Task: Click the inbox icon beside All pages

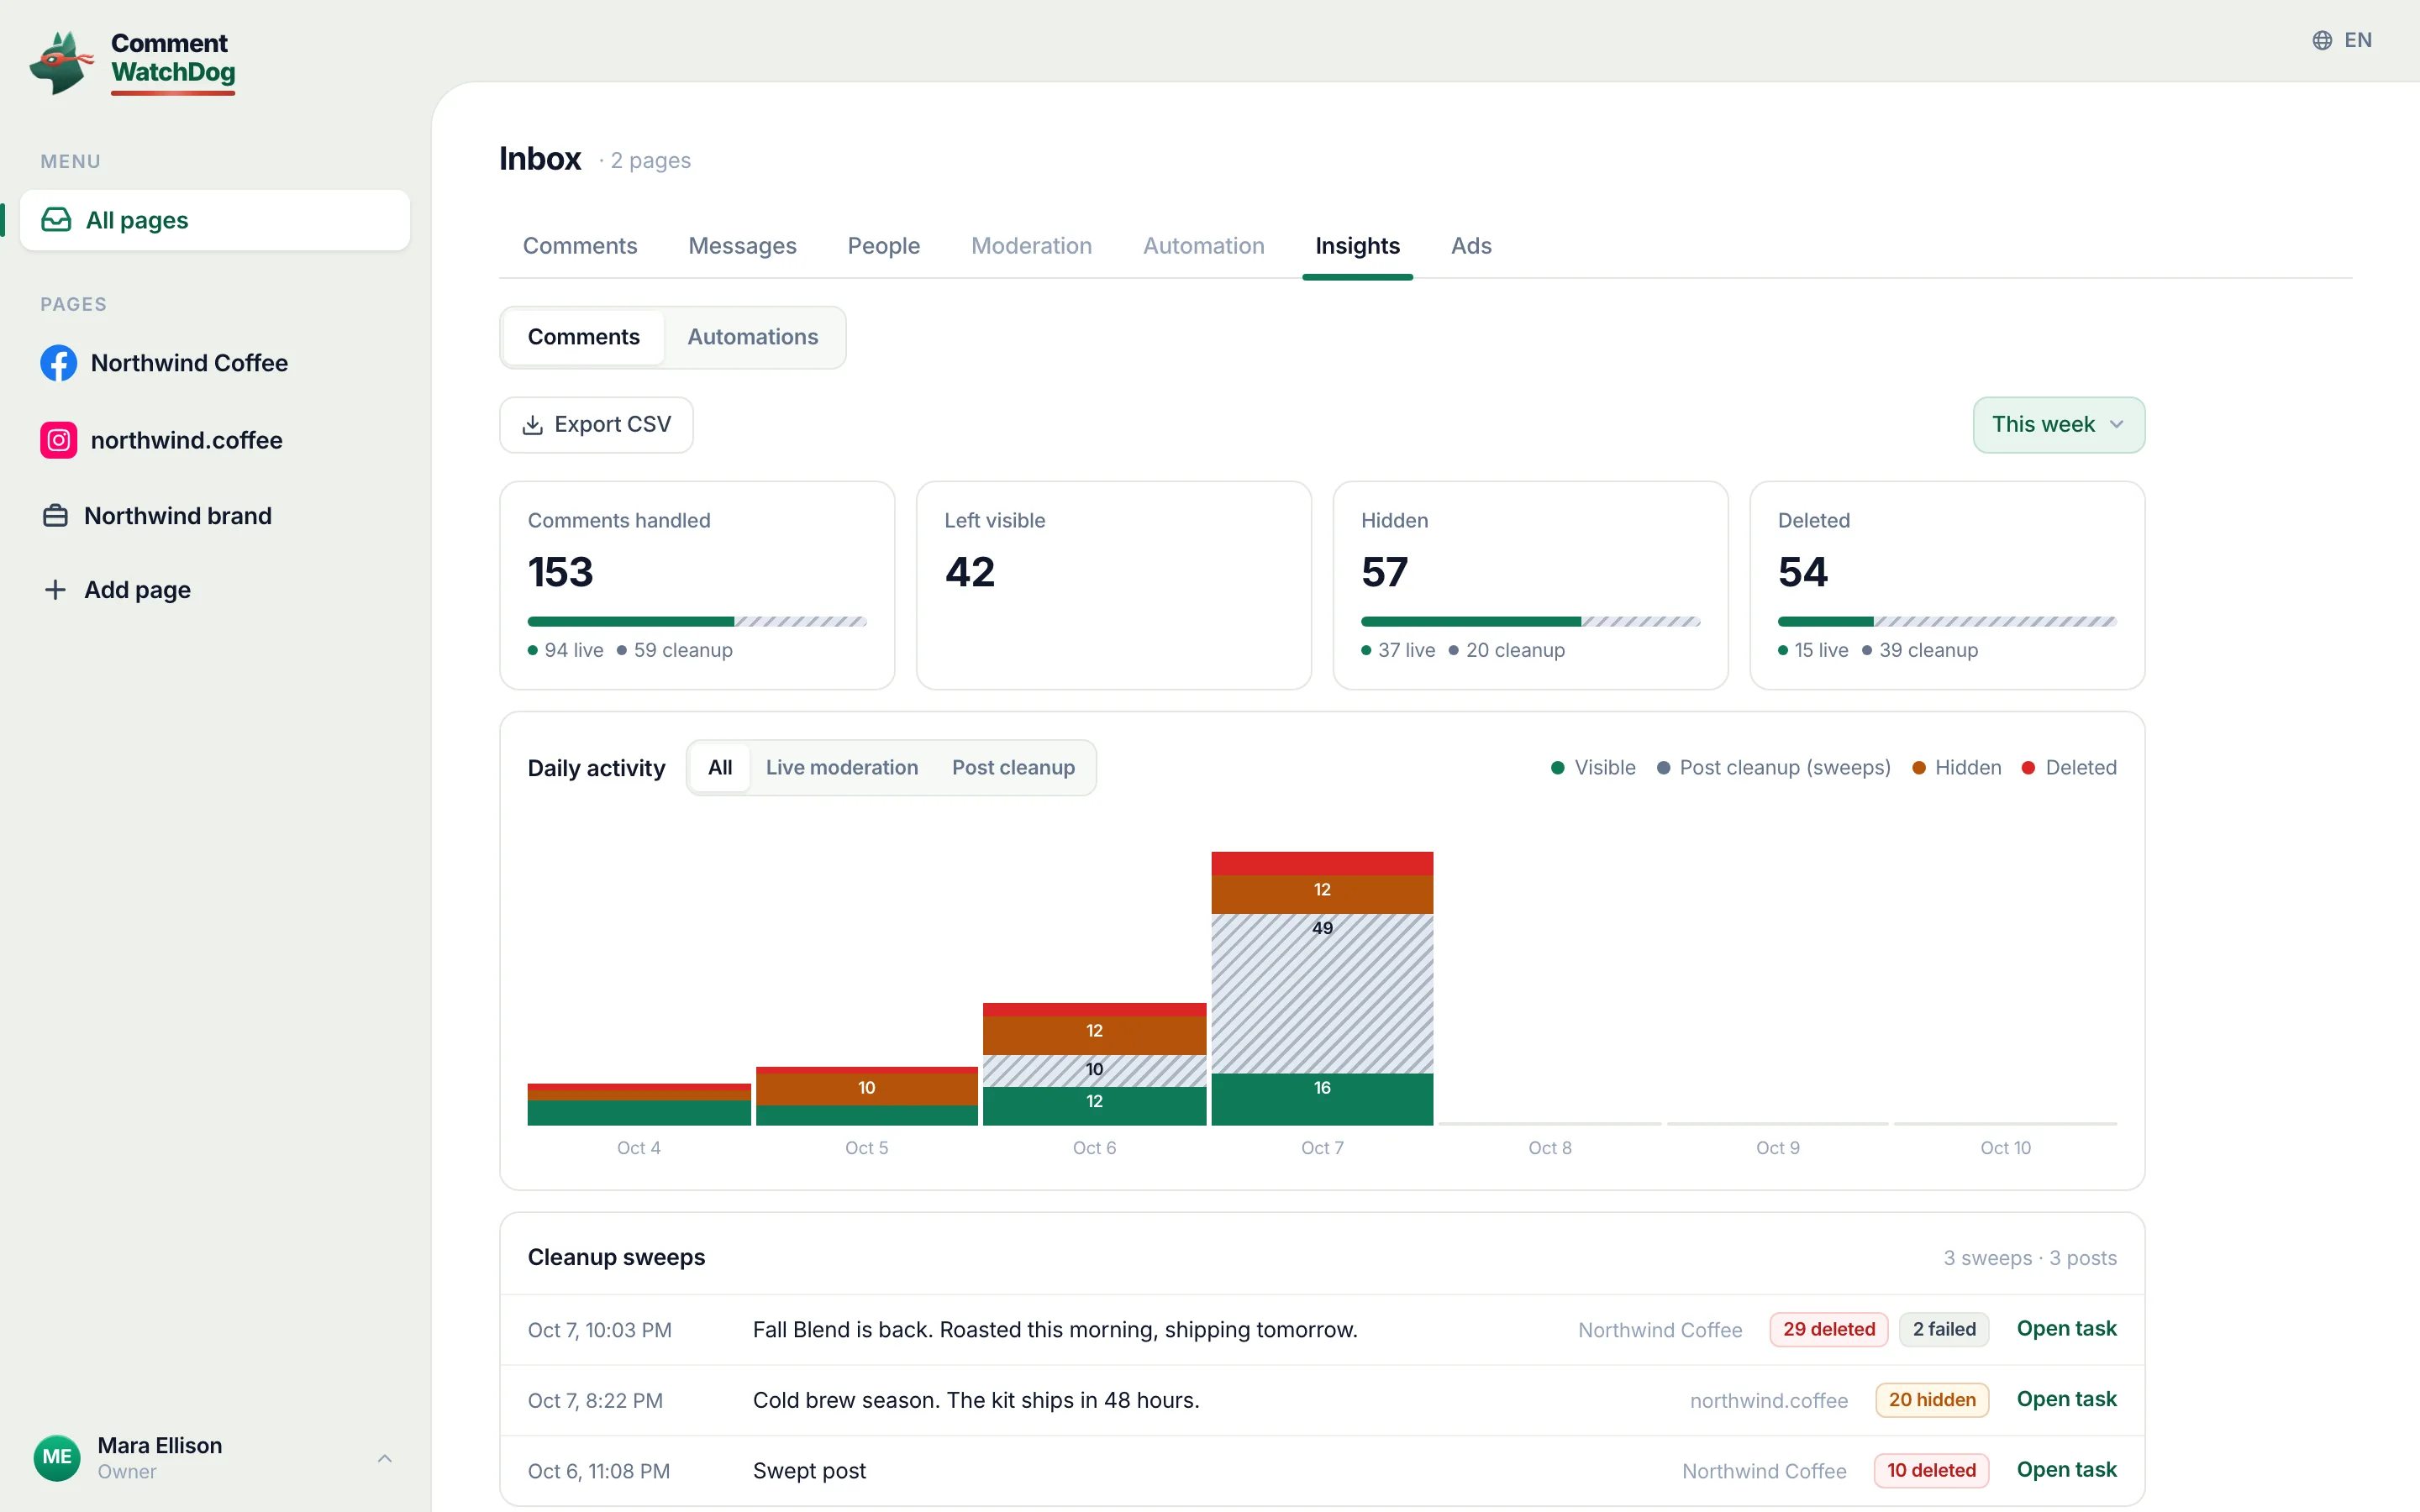Action: (56, 220)
